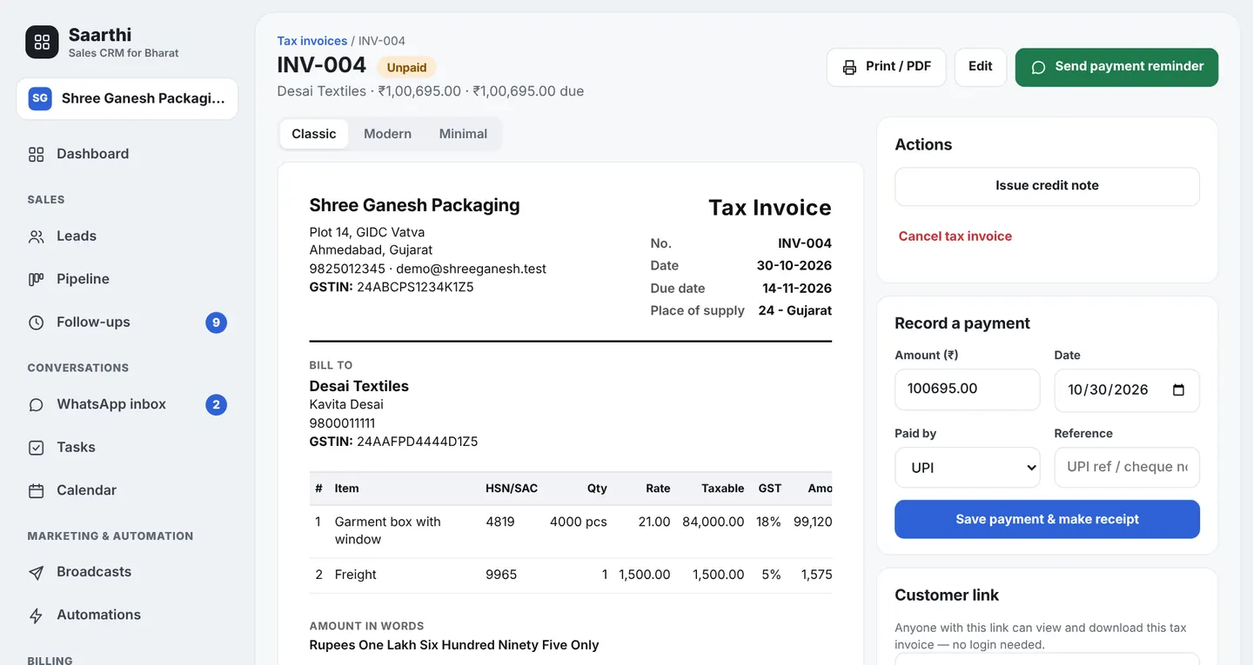The height and width of the screenshot is (665, 1253).
Task: Click the Tax Invoice title
Action: point(770,208)
